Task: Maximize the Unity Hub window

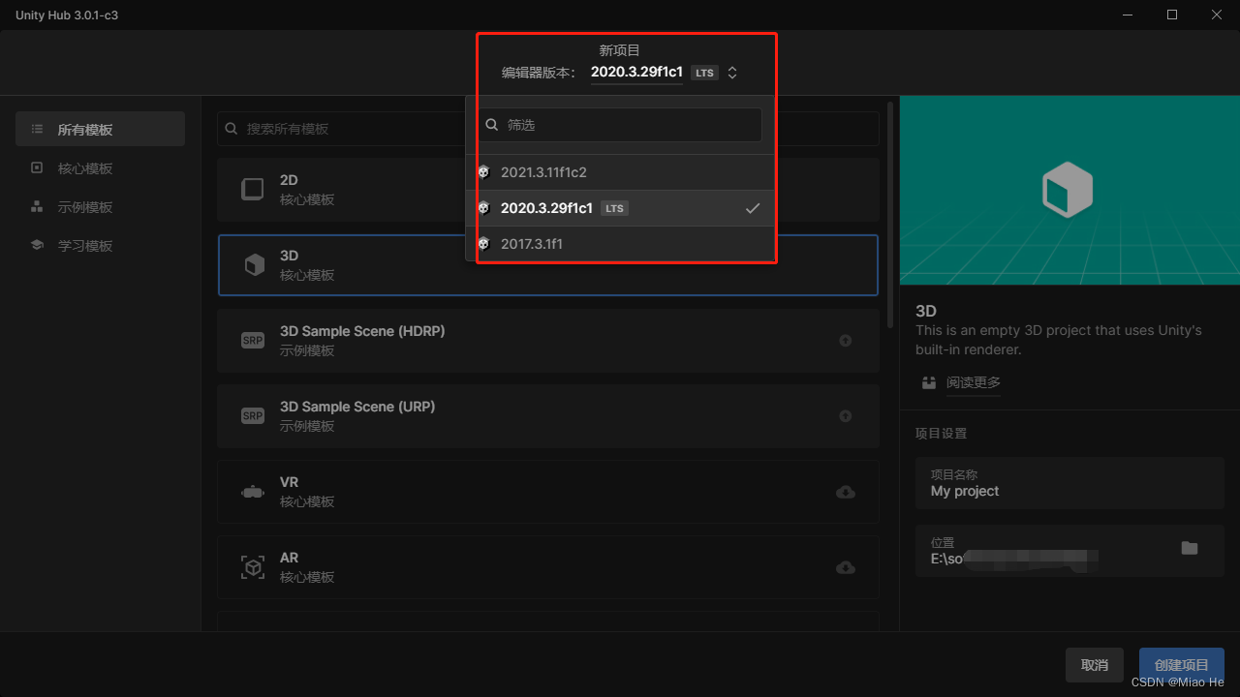Action: click(x=1172, y=15)
